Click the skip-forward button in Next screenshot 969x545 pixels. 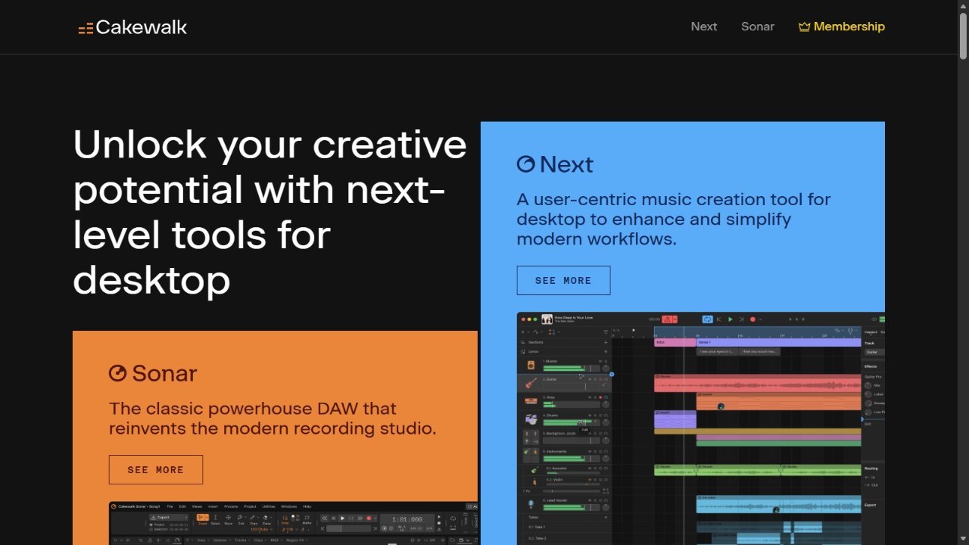[741, 319]
